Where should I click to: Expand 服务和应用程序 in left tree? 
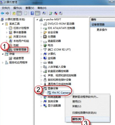(x=3, y=63)
